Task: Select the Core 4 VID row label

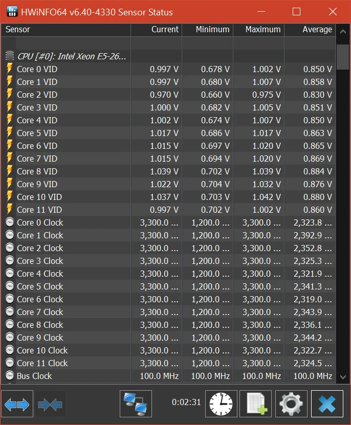Action: (37, 120)
